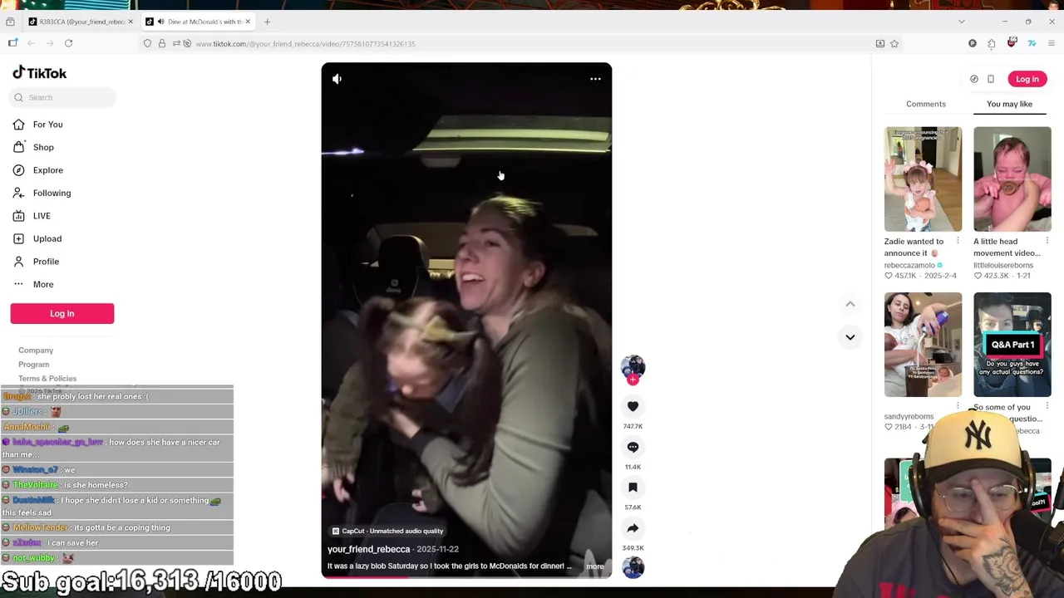Click the round icon beside phone icon
The height and width of the screenshot is (598, 1064).
tap(973, 79)
